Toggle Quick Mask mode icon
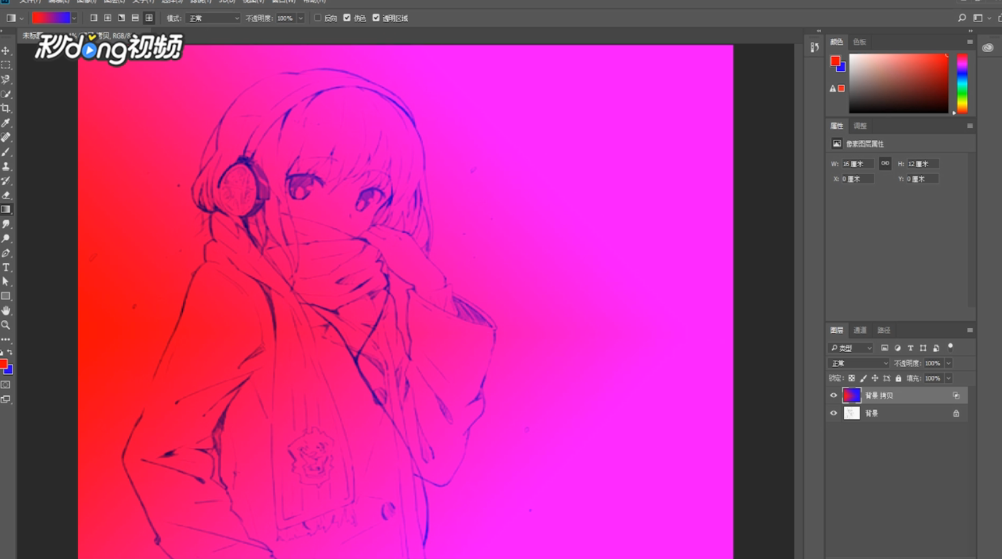This screenshot has width=1002, height=559. (6, 385)
